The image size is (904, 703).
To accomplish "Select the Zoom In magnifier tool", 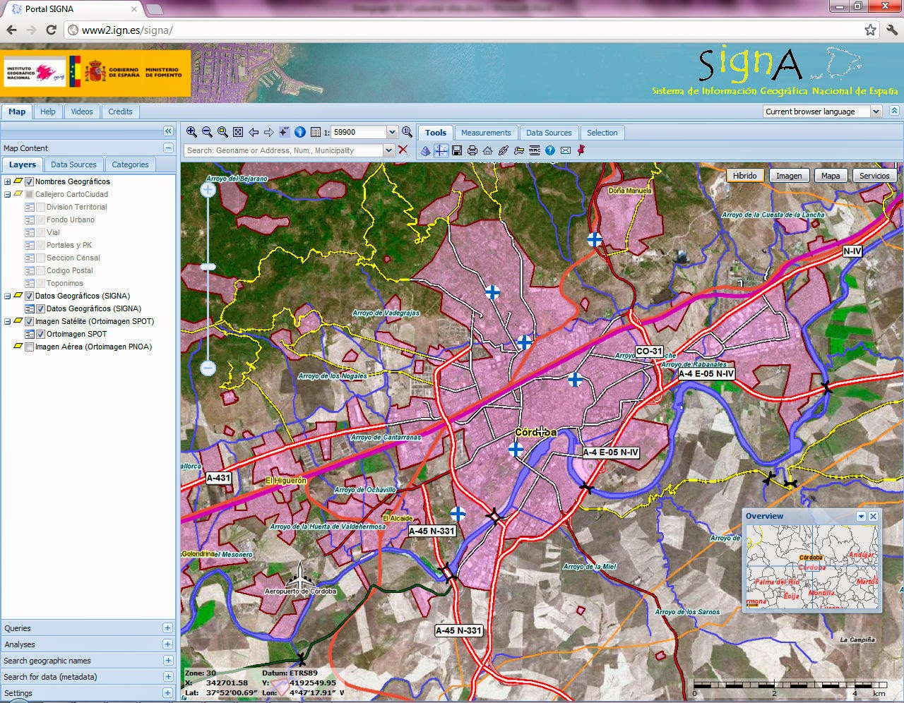I will (x=191, y=132).
